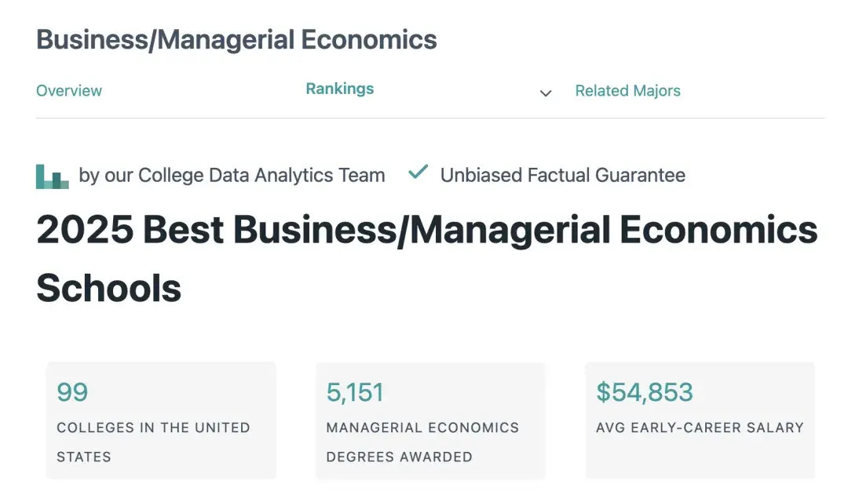848x495 pixels.
Task: Click the College Data Analytics bar chart icon
Action: [x=53, y=177]
